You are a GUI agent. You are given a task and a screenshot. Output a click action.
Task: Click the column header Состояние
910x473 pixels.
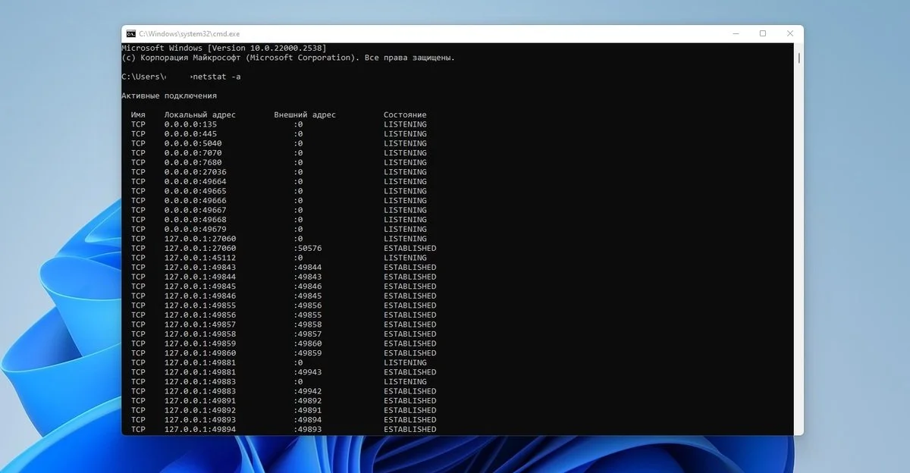pyautogui.click(x=405, y=115)
